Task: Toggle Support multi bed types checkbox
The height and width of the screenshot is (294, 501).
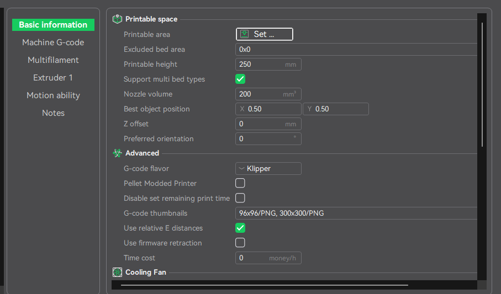Action: tap(240, 79)
